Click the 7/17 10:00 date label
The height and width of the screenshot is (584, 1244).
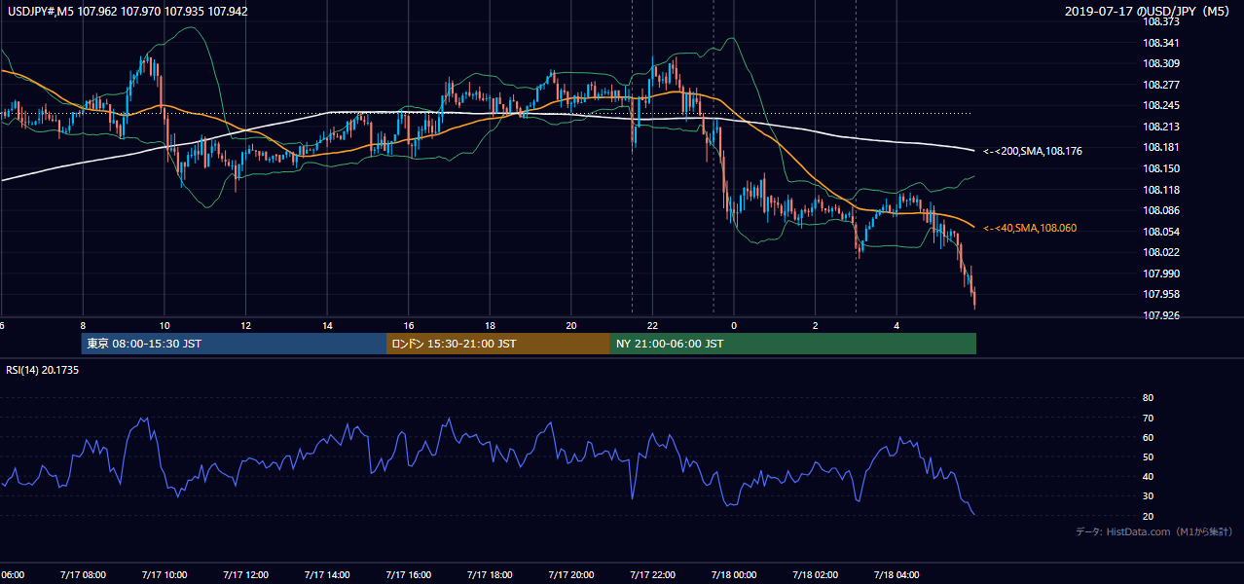click(164, 575)
